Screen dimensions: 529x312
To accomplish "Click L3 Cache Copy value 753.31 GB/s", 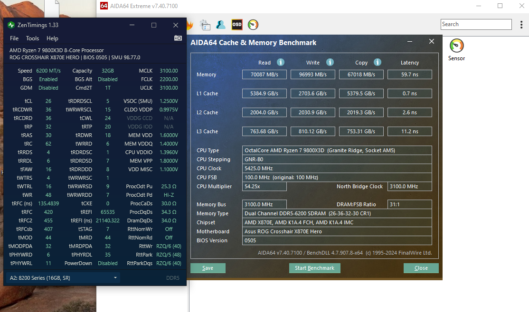I will tap(361, 131).
